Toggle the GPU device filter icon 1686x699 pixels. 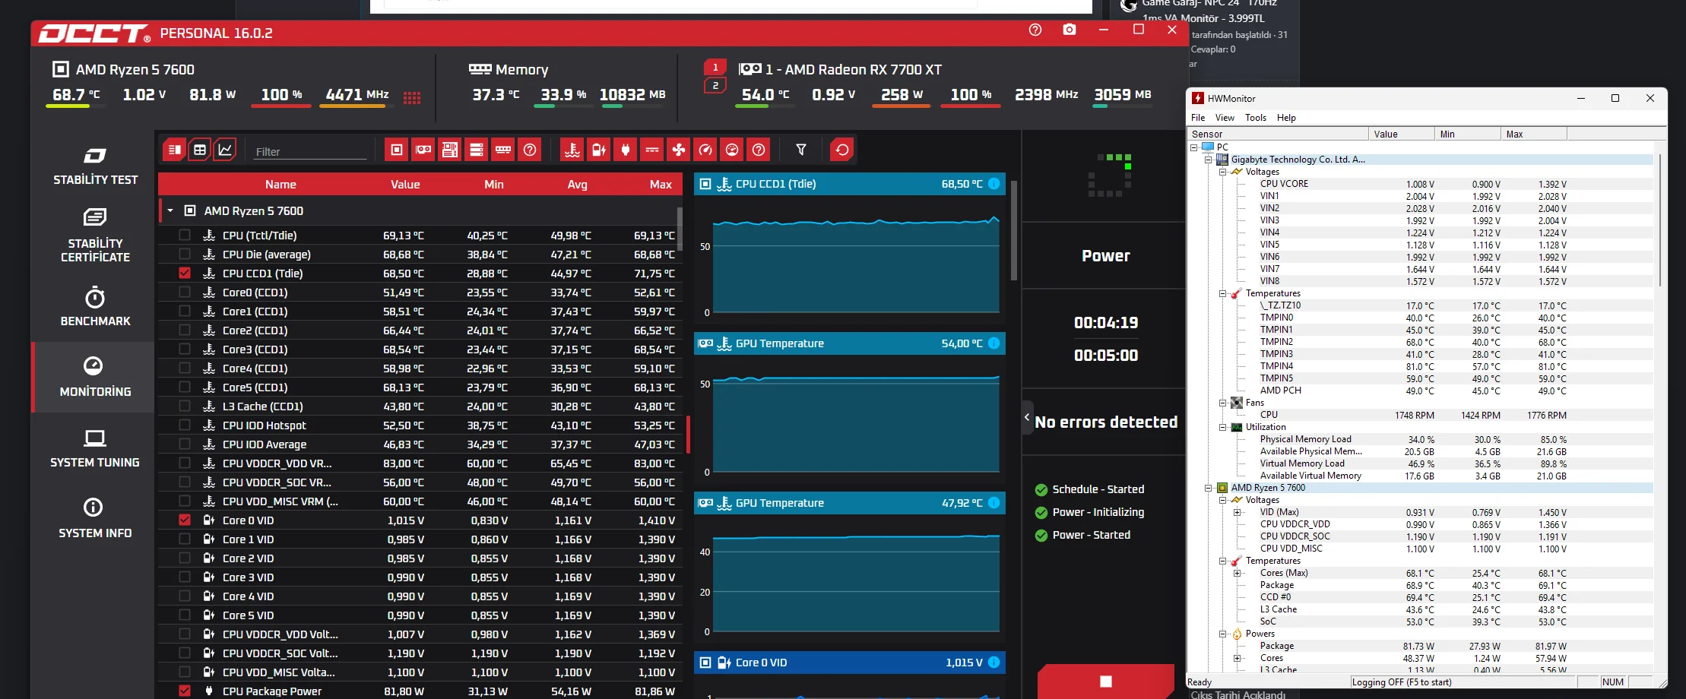[x=423, y=150]
